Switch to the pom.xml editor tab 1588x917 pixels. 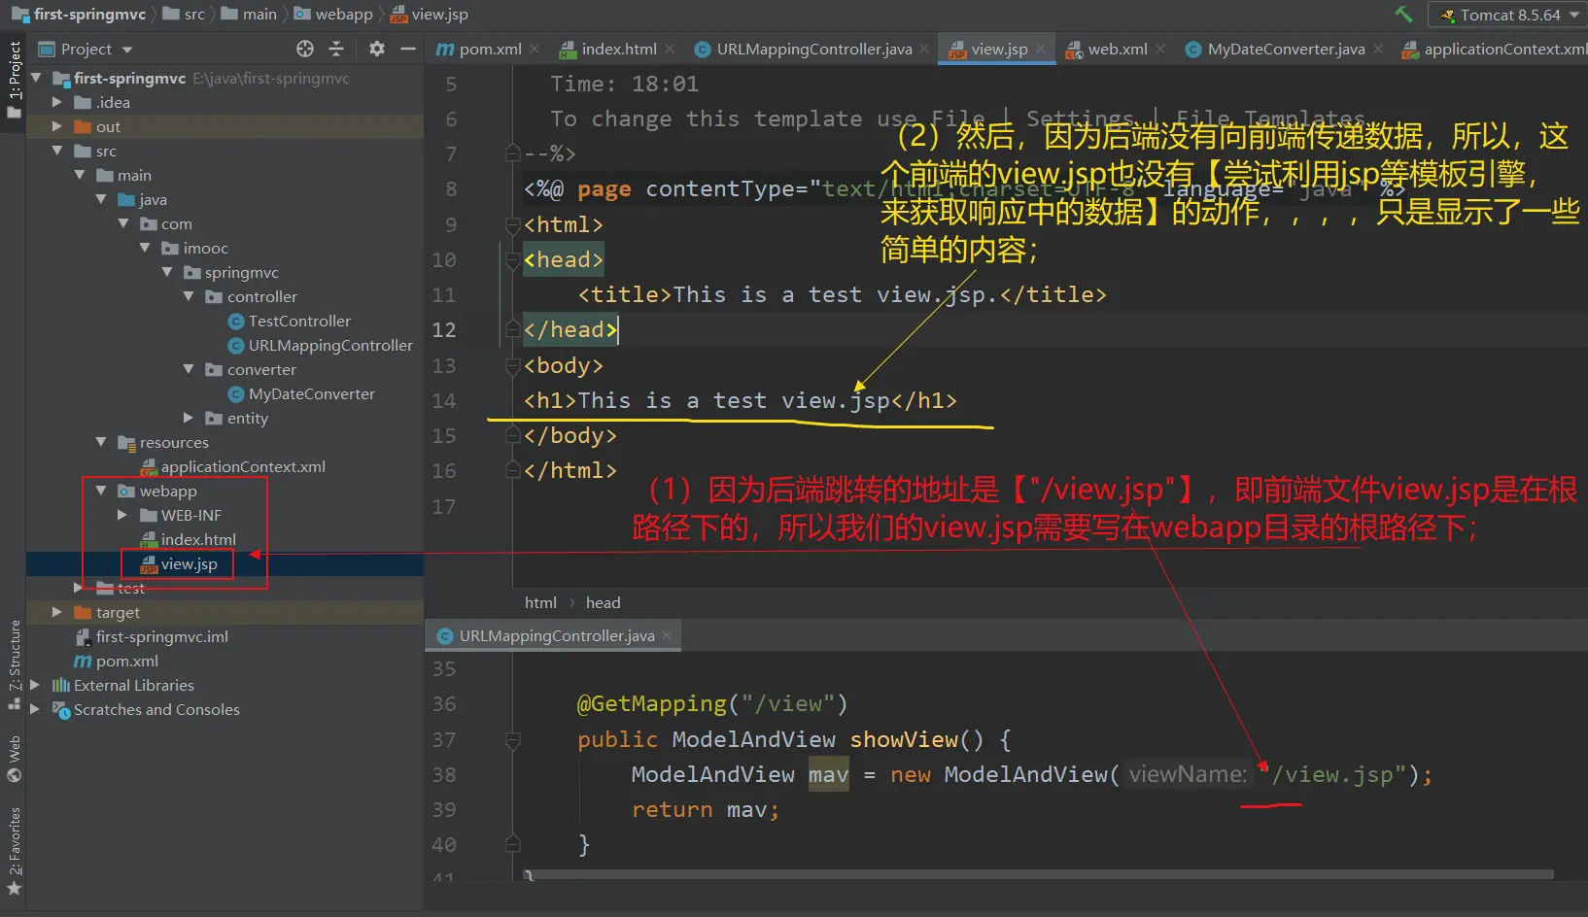(x=490, y=49)
